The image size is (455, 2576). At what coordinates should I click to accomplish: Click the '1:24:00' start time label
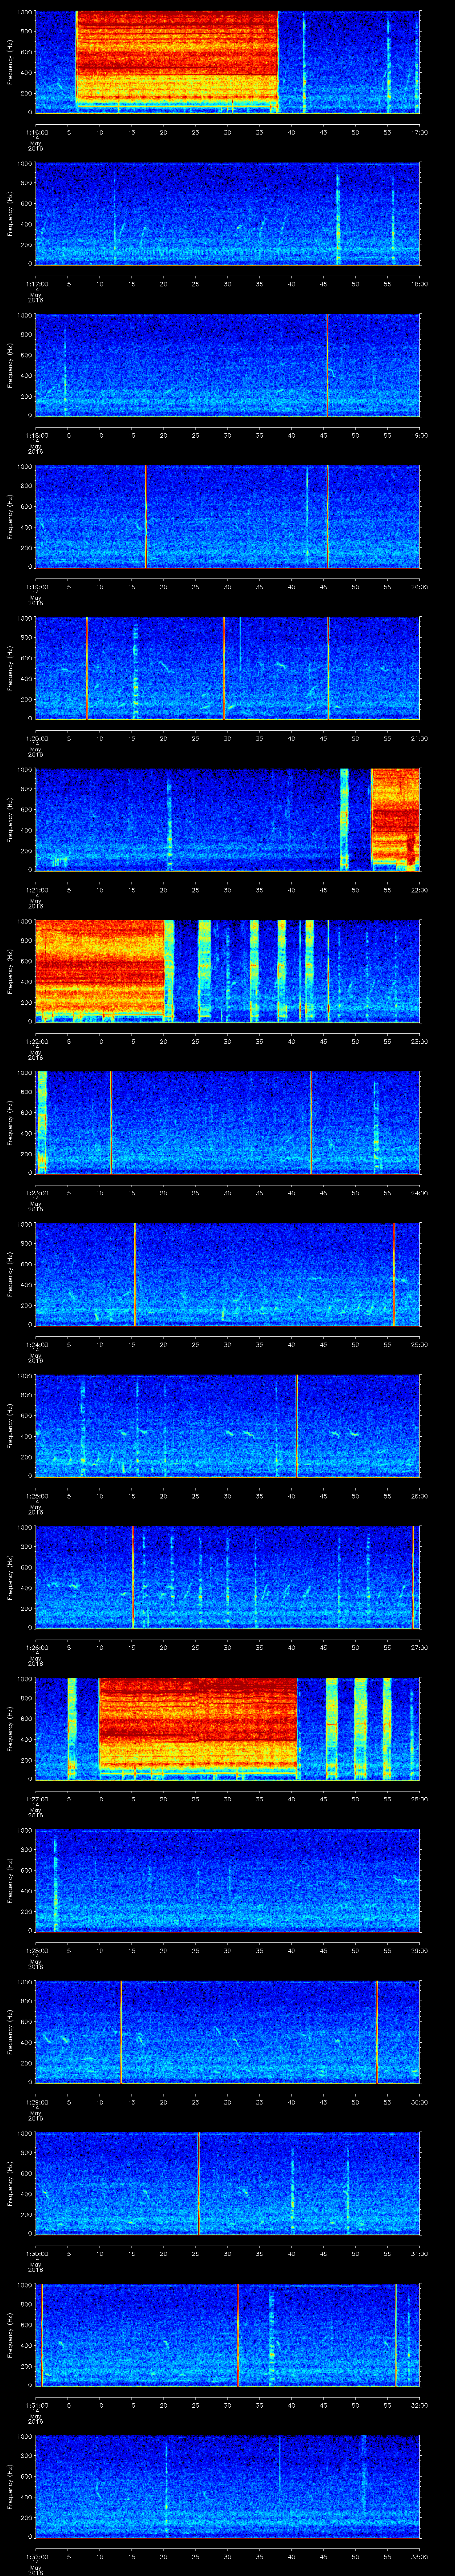click(x=36, y=1344)
